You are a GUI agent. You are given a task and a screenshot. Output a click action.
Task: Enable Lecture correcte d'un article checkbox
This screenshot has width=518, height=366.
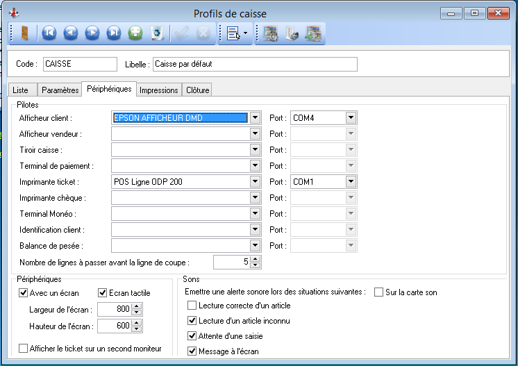pos(192,305)
